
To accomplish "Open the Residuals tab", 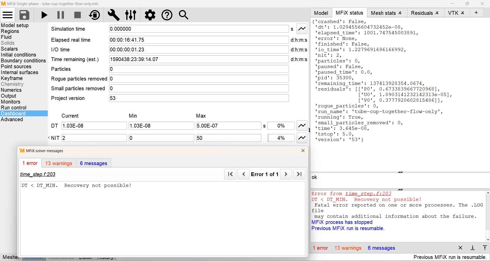I will (422, 13).
